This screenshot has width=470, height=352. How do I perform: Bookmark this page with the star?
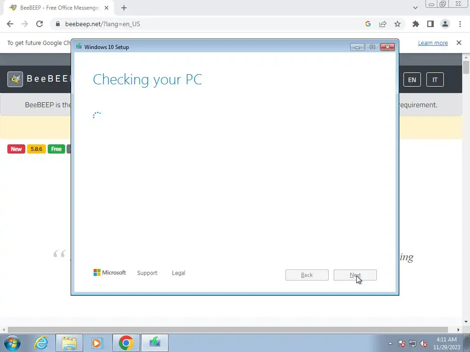[x=397, y=24]
